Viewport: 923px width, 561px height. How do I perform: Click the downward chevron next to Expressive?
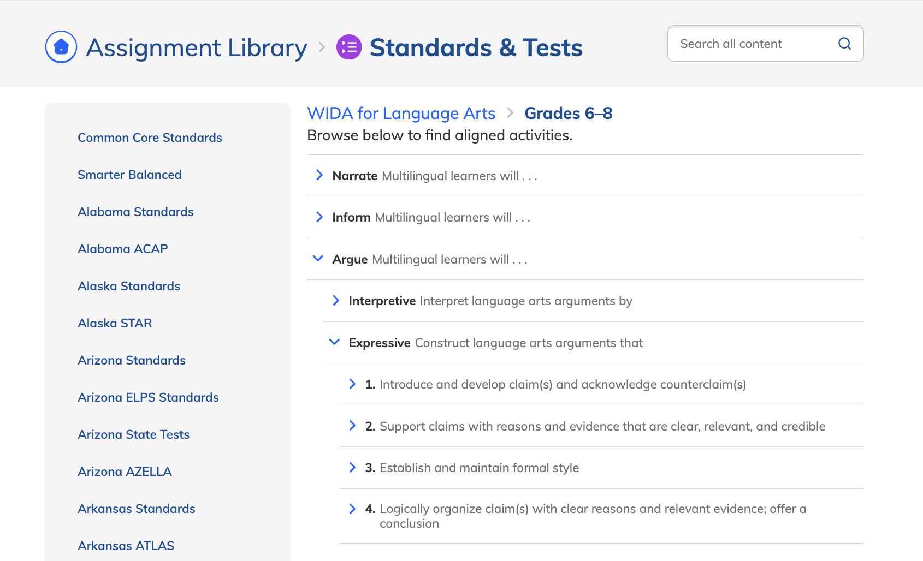(334, 342)
